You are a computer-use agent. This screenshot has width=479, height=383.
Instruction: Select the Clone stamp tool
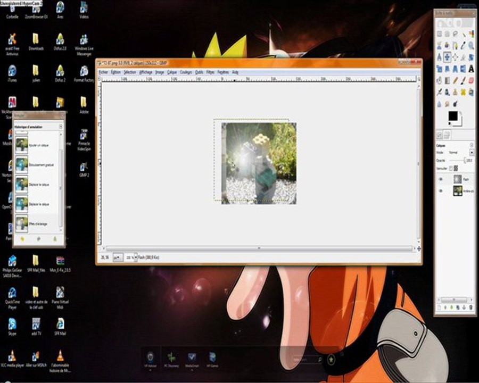455,92
